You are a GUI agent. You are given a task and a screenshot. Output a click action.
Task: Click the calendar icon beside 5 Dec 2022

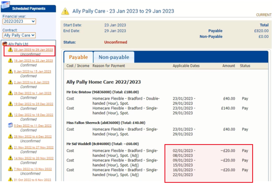[x=11, y=125]
